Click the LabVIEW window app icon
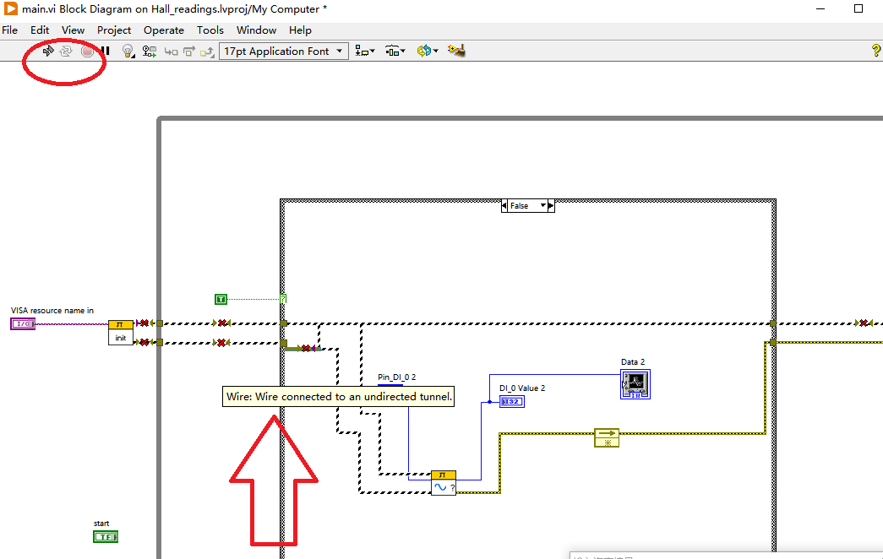This screenshot has height=559, width=883. [11, 8]
